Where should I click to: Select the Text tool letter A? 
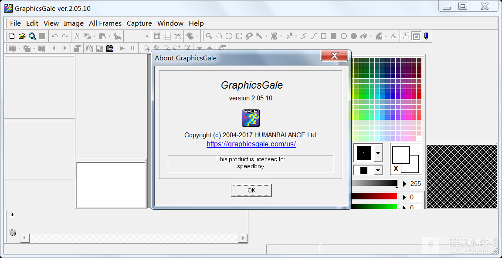(x=393, y=36)
